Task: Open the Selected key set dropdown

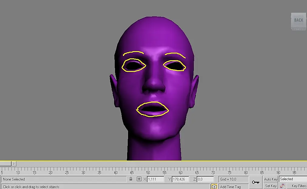Action: 293,179
